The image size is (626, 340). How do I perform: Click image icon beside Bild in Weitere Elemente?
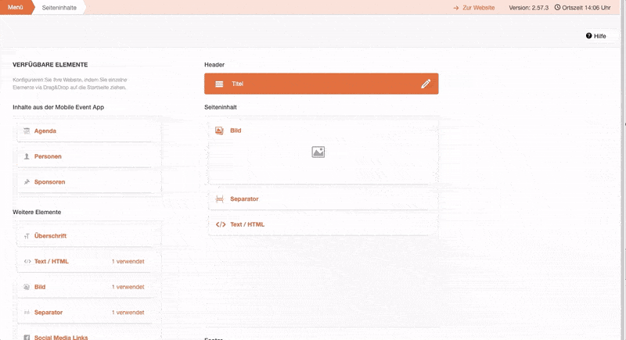27,287
